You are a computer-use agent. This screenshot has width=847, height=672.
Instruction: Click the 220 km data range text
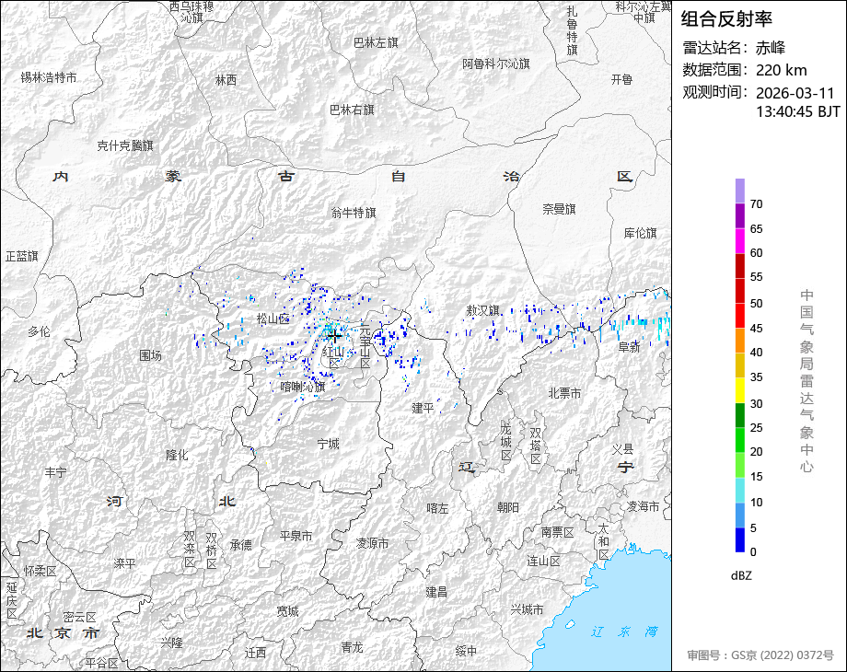(x=781, y=70)
